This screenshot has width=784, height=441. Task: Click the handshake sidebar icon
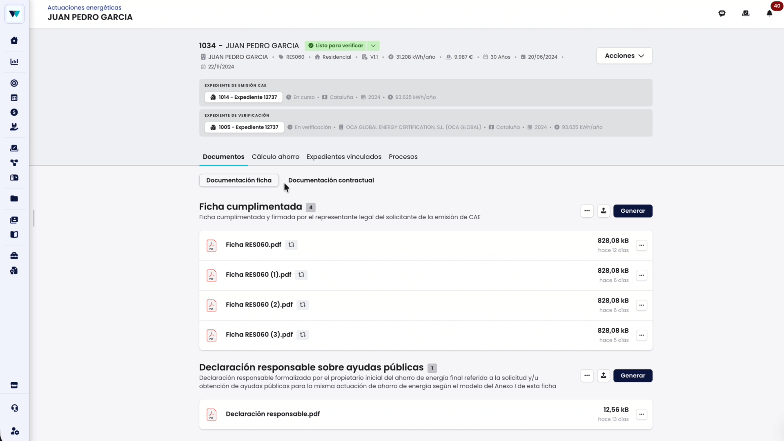pyautogui.click(x=14, y=127)
